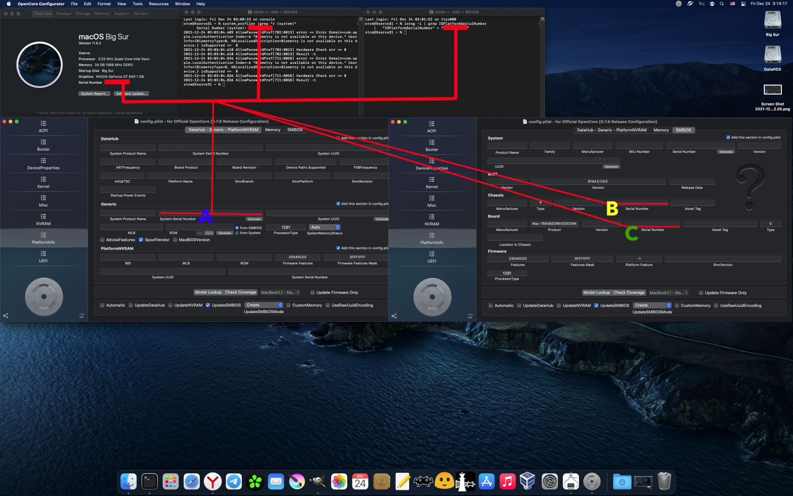Image resolution: width=793 pixels, height=496 pixels.
Task: Click Check Coverage in the right window
Action: click(629, 292)
